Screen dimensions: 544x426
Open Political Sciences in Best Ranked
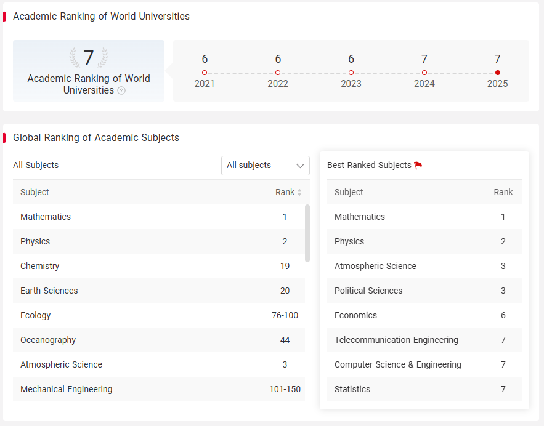pyautogui.click(x=424, y=291)
